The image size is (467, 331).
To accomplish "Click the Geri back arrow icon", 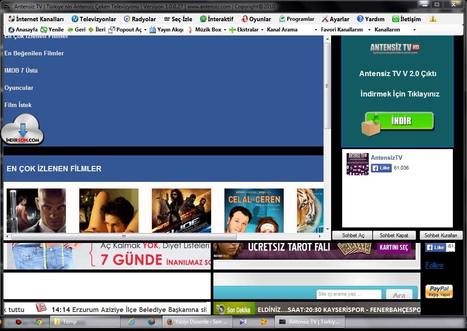I will click(70, 30).
